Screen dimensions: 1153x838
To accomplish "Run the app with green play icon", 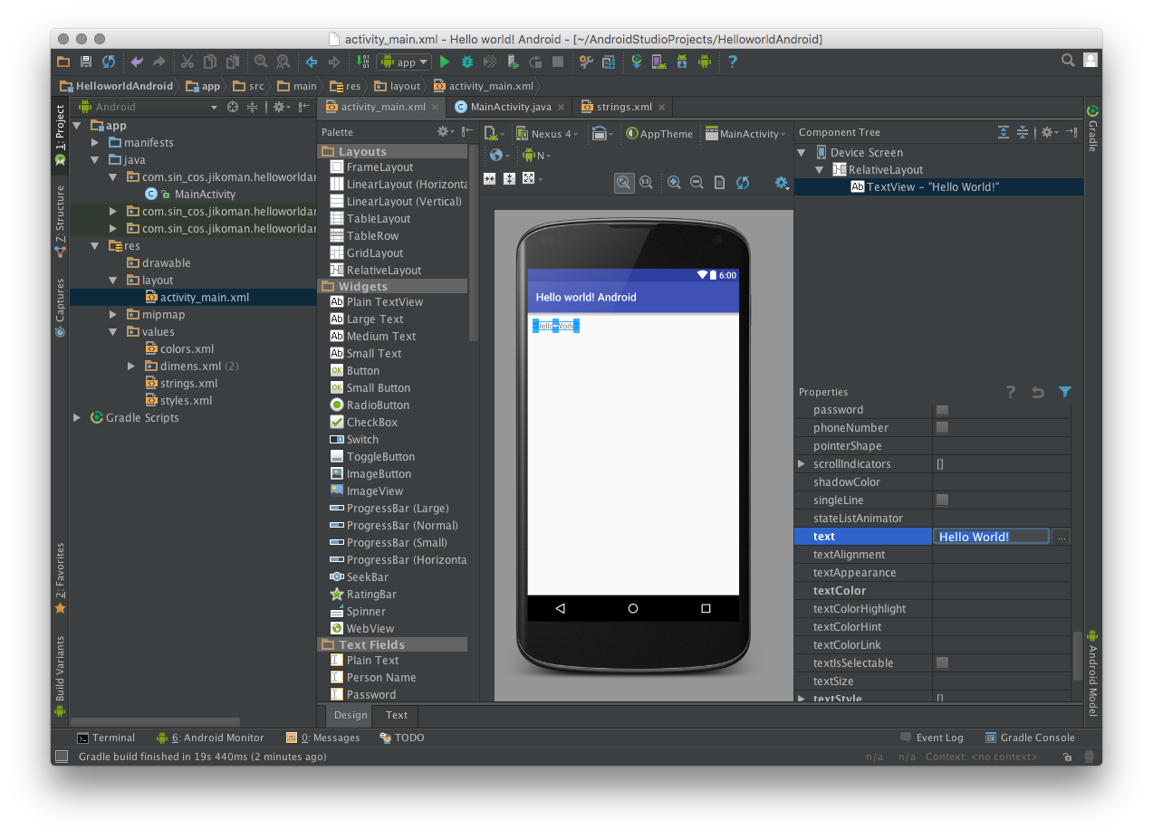I will [445, 62].
